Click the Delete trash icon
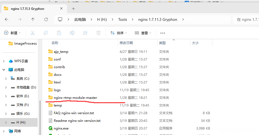 coord(98,33)
